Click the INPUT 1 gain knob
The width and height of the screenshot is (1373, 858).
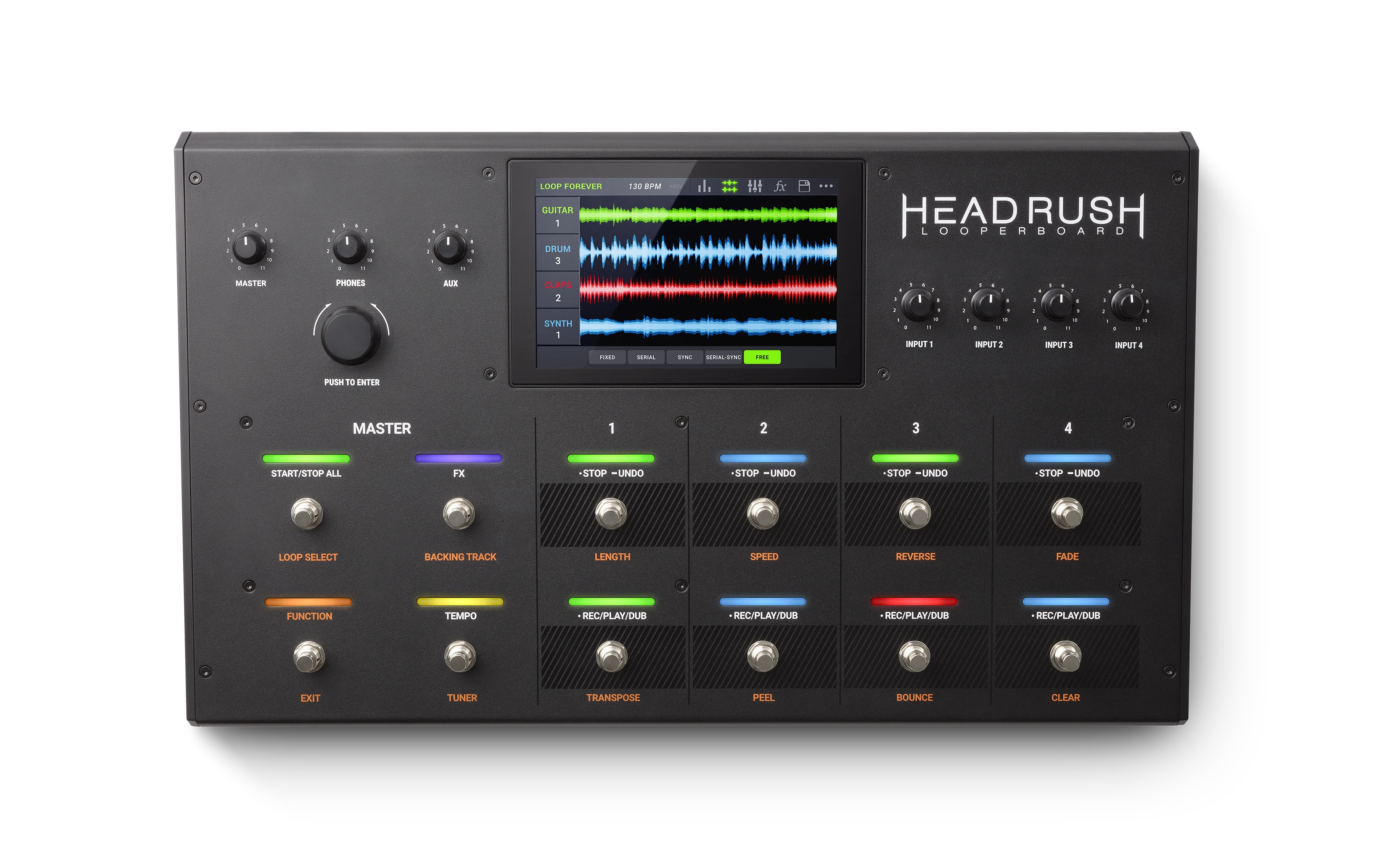click(917, 305)
